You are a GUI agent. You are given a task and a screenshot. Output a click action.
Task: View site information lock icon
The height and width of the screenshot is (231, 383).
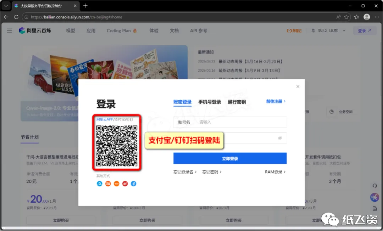pos(26,17)
